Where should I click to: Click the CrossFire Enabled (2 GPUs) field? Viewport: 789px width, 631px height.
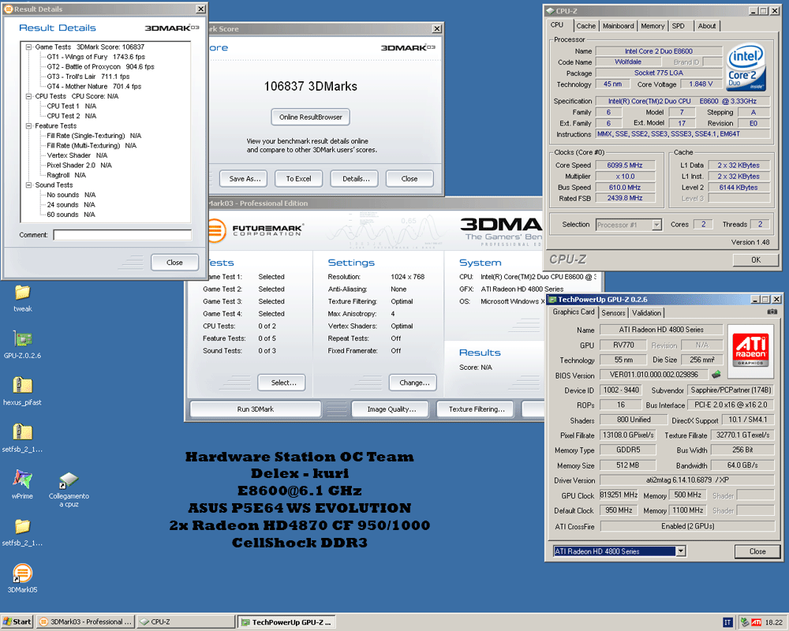[x=687, y=526]
